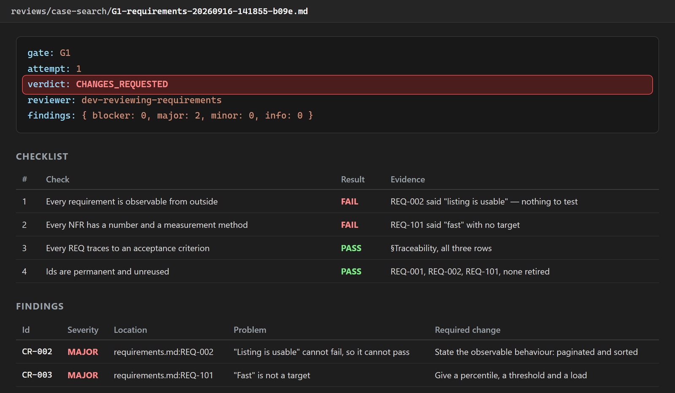Click 'State the observable behaviour: paginated and sorted'

pos(536,352)
